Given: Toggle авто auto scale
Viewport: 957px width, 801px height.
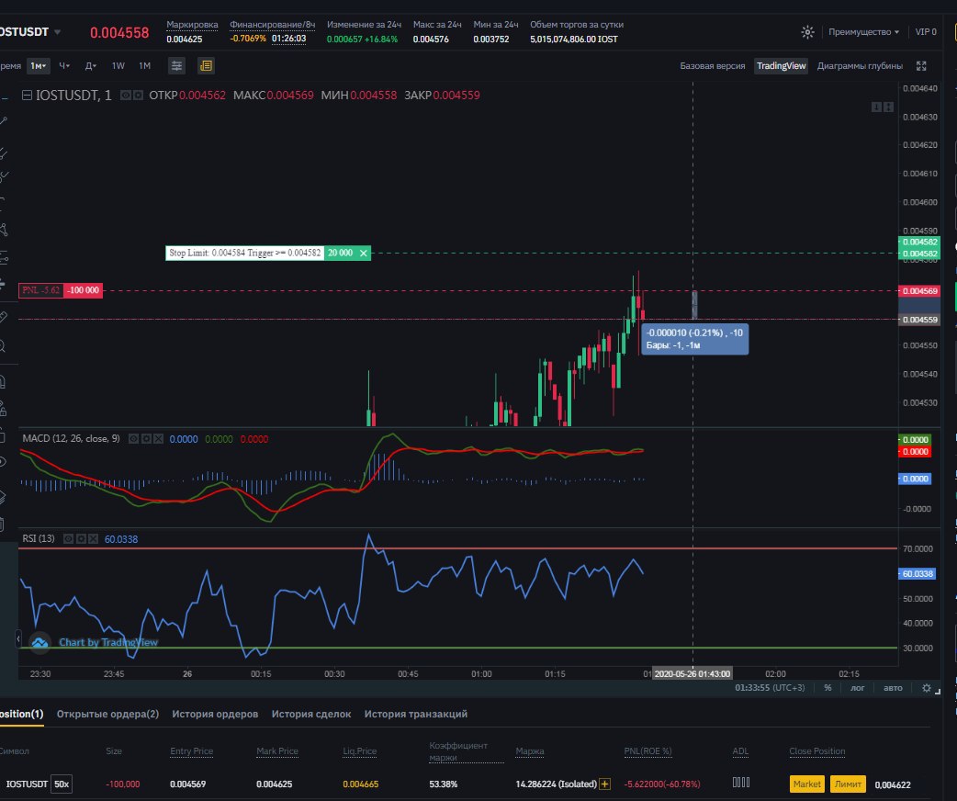Looking at the screenshot, I should (x=893, y=688).
